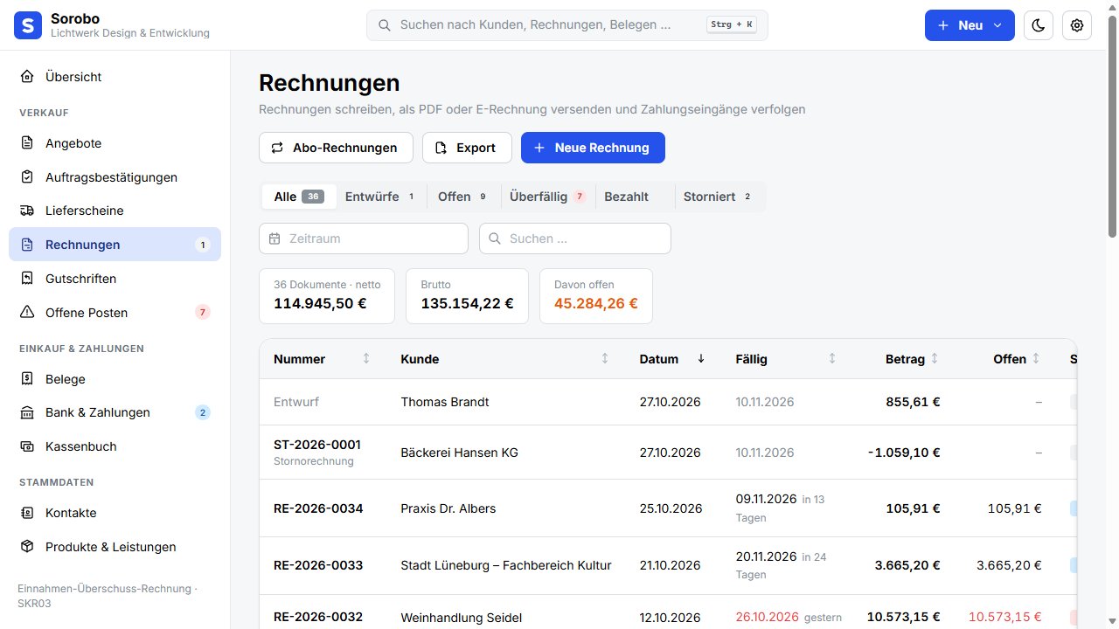1119x629 pixels.
Task: Navigate to Lieferscheine
Action: point(115,211)
